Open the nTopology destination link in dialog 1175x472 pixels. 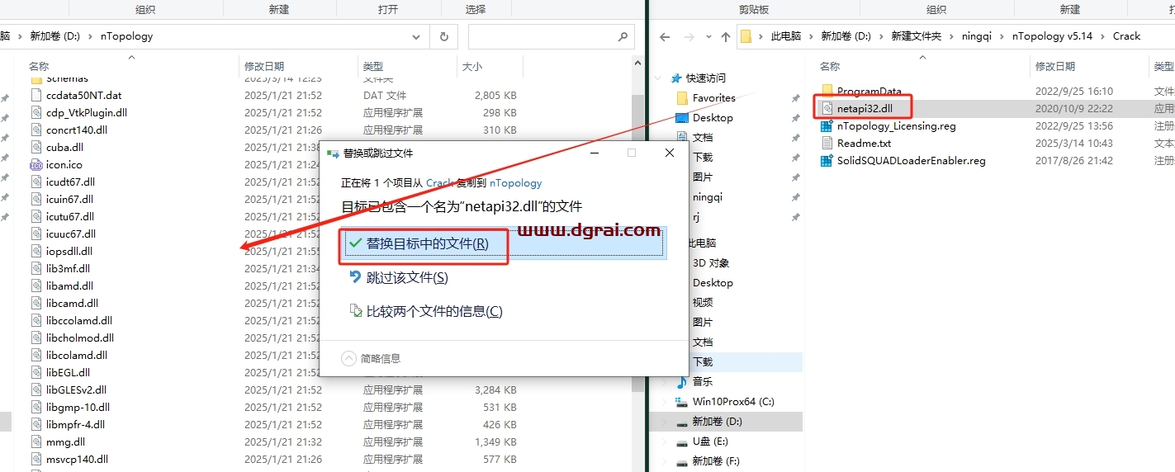coord(515,183)
